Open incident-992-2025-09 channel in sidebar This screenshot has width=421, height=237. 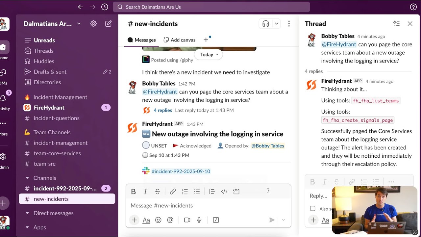click(x=67, y=188)
